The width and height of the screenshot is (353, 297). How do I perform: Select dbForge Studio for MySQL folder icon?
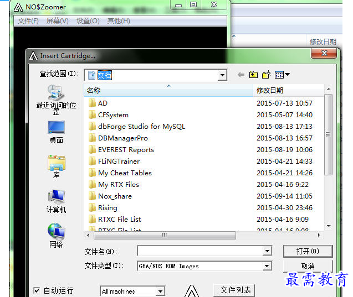92,127
